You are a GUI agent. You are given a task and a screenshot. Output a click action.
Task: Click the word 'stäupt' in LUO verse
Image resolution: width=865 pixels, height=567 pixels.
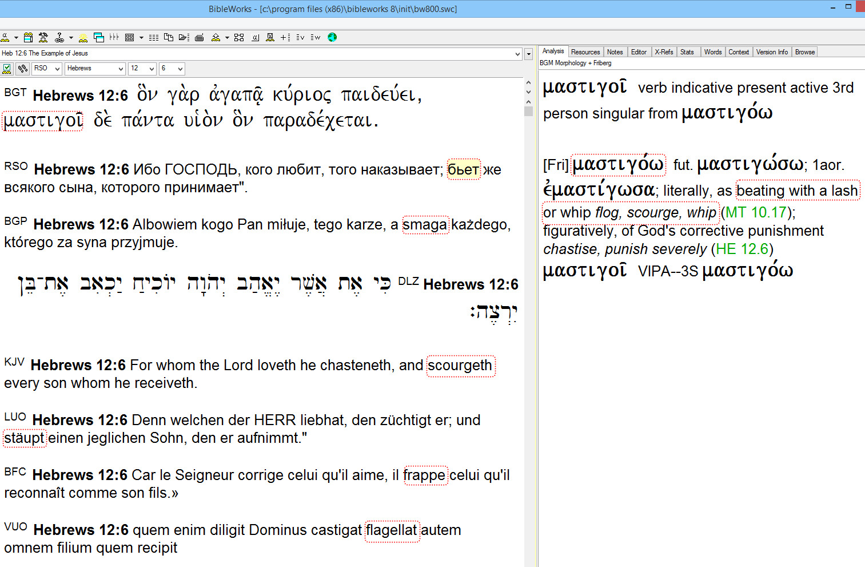point(25,438)
